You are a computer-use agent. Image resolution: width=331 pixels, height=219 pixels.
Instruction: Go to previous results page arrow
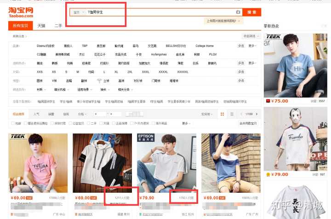tap(241, 114)
